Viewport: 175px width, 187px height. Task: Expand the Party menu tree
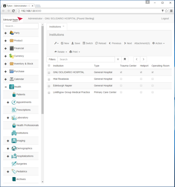click(x=5, y=33)
